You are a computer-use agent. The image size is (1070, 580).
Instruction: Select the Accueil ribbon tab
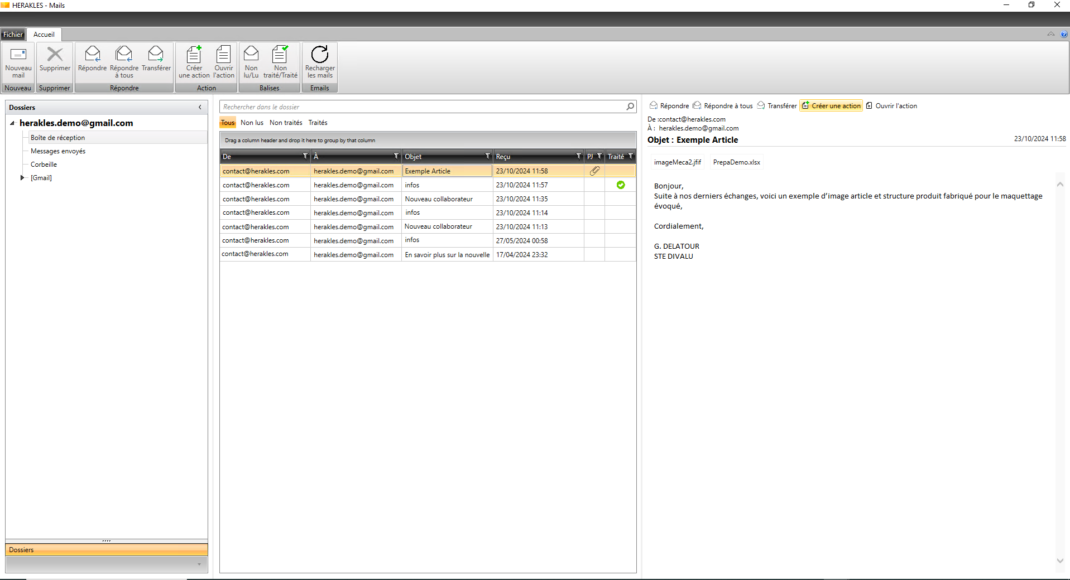(x=44, y=35)
